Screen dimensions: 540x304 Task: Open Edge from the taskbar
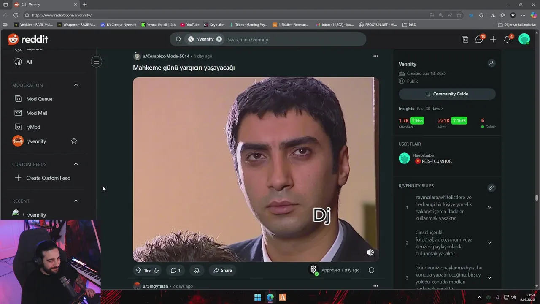[270, 297]
